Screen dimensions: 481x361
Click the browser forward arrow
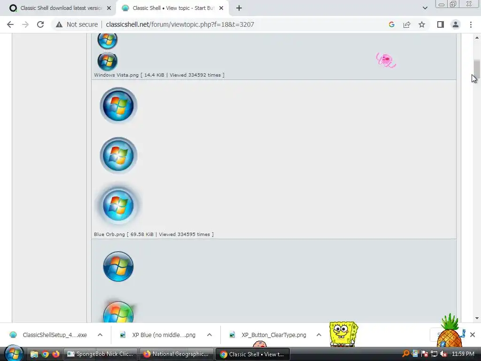25,24
